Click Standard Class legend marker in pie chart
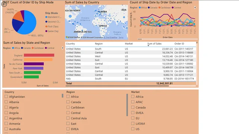The width and height of the screenshot is (239, 134). tap(46, 17)
